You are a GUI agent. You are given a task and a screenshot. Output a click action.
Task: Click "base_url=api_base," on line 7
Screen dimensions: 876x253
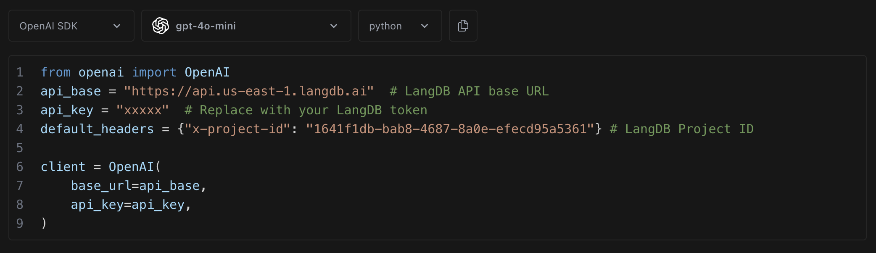point(139,186)
